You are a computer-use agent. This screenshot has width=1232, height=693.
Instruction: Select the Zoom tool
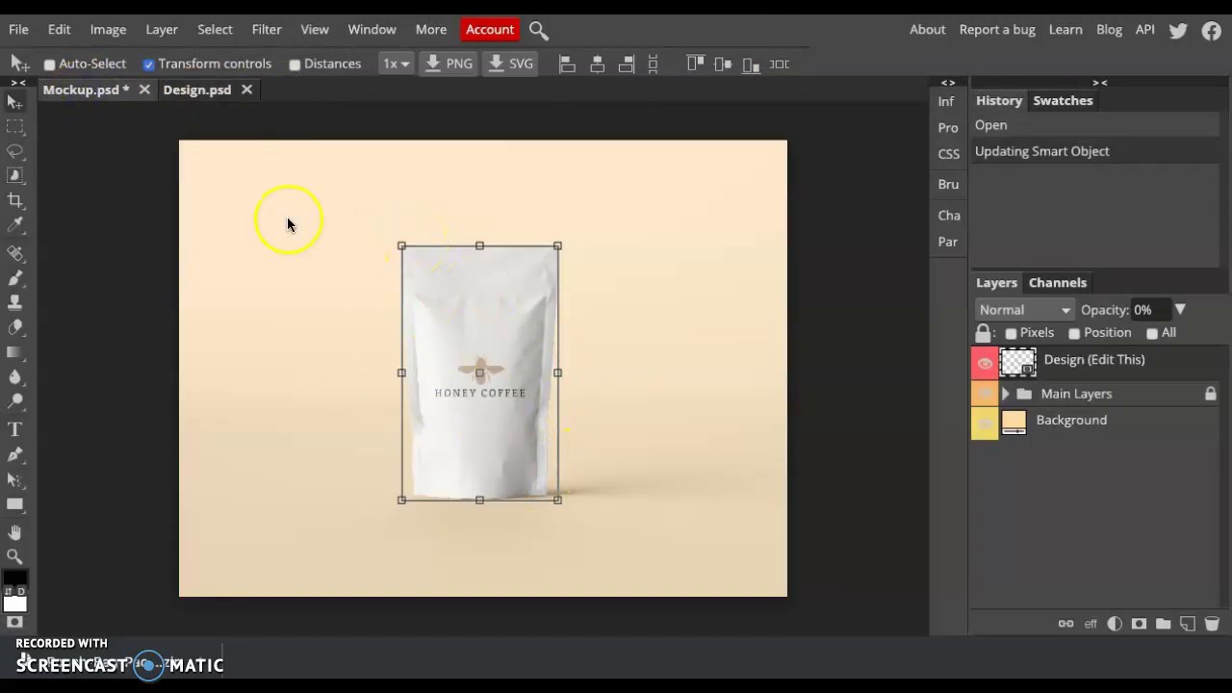click(x=14, y=557)
